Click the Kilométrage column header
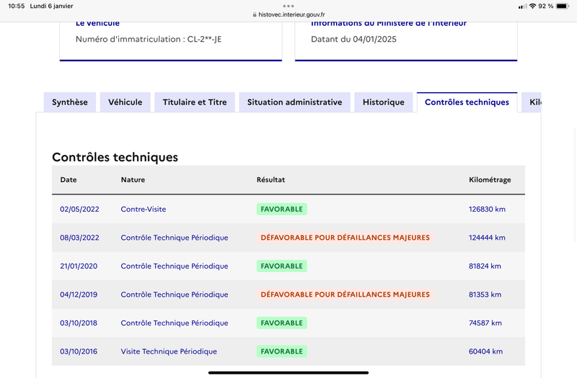The width and height of the screenshot is (577, 378). click(490, 179)
